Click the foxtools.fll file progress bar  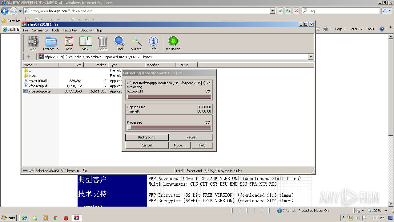169,97
